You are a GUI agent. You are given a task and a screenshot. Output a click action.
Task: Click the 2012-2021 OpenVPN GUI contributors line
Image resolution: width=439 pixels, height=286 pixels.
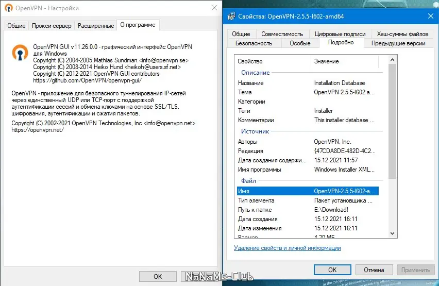click(x=96, y=74)
